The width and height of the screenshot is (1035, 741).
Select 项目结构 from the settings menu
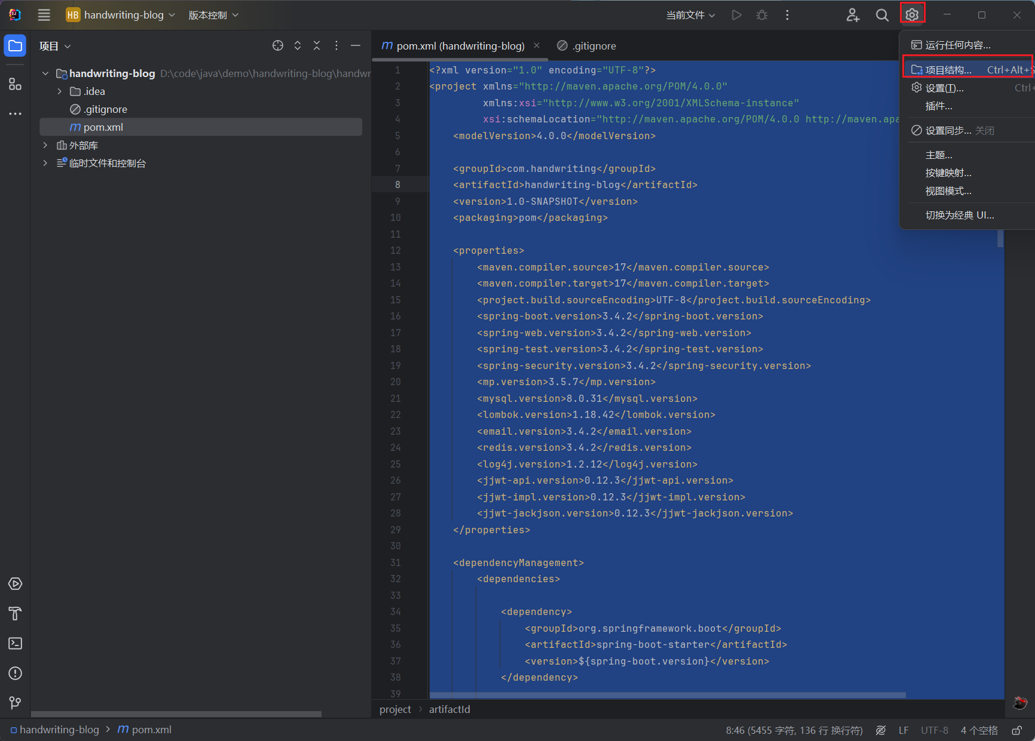(x=948, y=70)
